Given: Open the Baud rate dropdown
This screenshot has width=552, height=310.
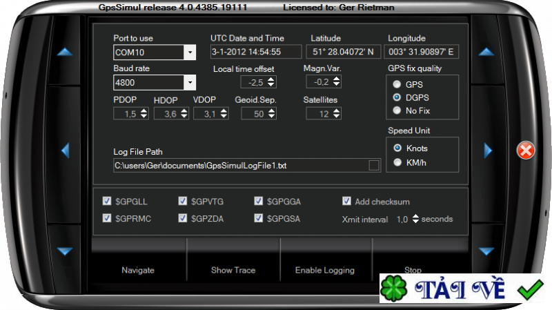Looking at the screenshot, I should coord(190,83).
